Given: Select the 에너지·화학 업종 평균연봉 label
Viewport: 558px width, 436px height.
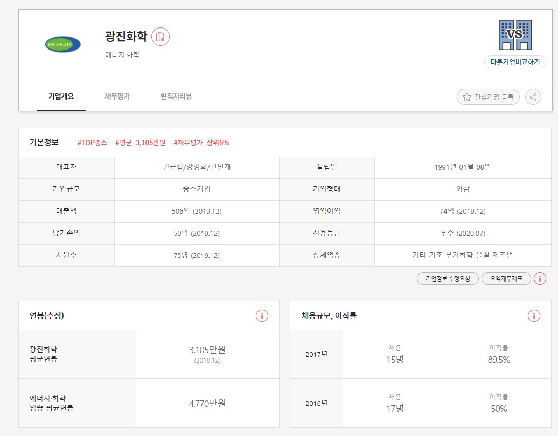Looking at the screenshot, I should pyautogui.click(x=52, y=403).
